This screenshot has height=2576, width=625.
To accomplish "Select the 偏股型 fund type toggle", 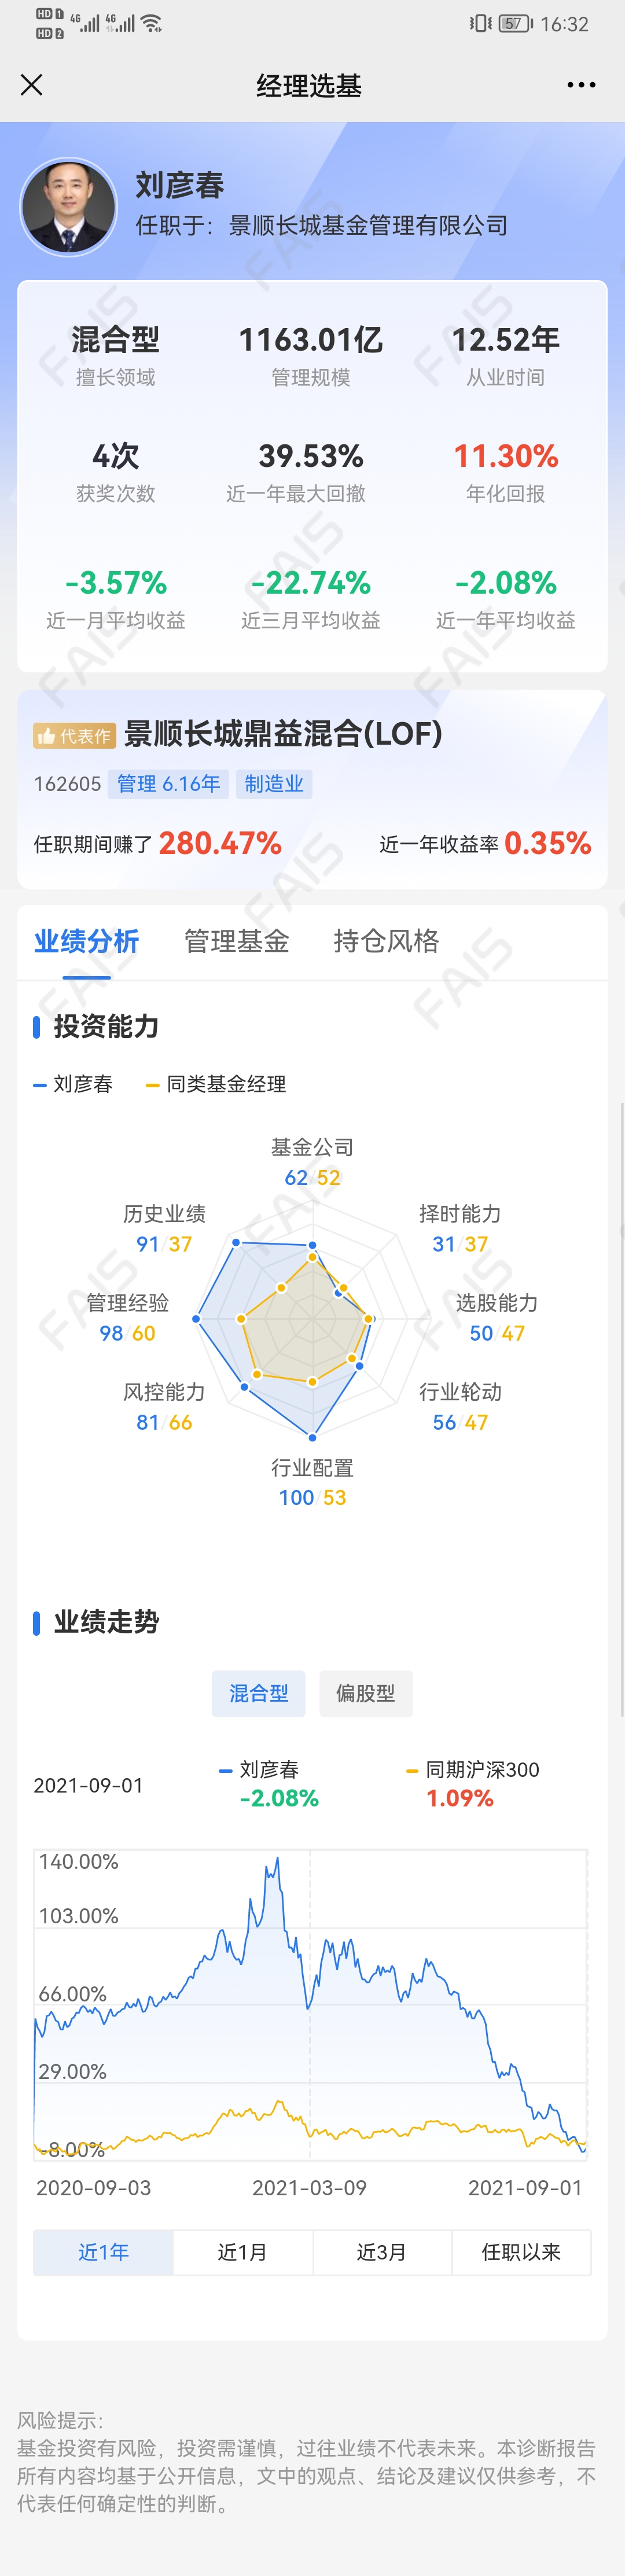I will pyautogui.click(x=366, y=1693).
